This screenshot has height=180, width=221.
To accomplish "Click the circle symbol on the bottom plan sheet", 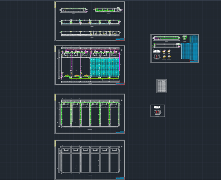I will pos(122,147).
